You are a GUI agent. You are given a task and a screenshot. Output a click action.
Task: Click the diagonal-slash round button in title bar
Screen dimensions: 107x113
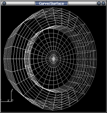(x=103, y=4)
